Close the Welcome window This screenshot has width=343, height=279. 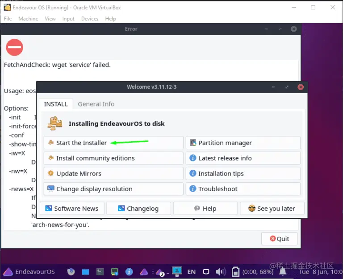pos(301,87)
